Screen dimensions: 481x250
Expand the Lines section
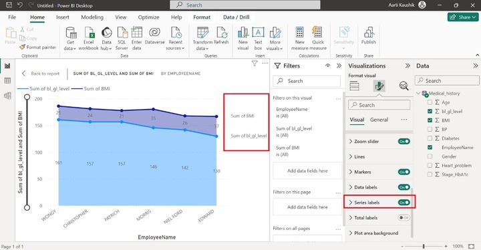(351, 156)
